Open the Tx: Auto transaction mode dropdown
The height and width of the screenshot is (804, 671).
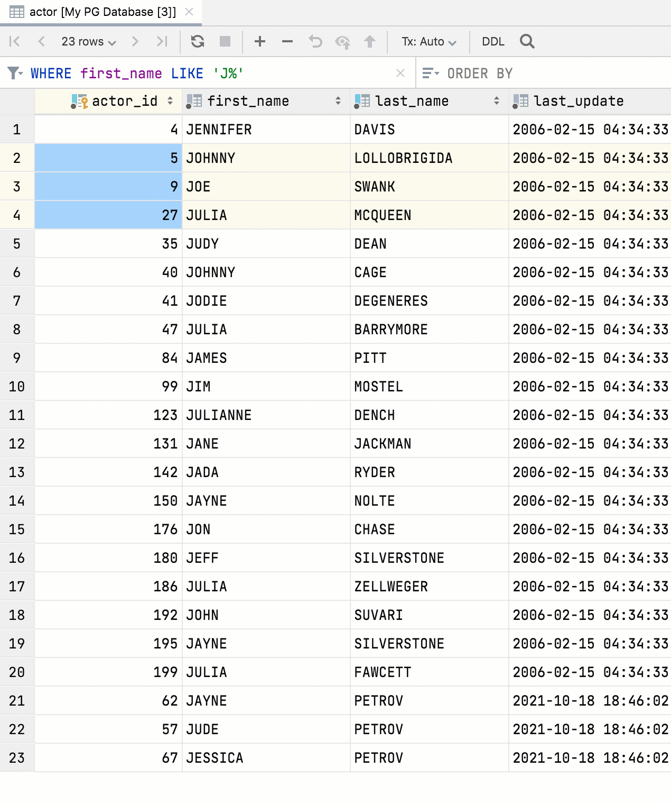click(428, 41)
